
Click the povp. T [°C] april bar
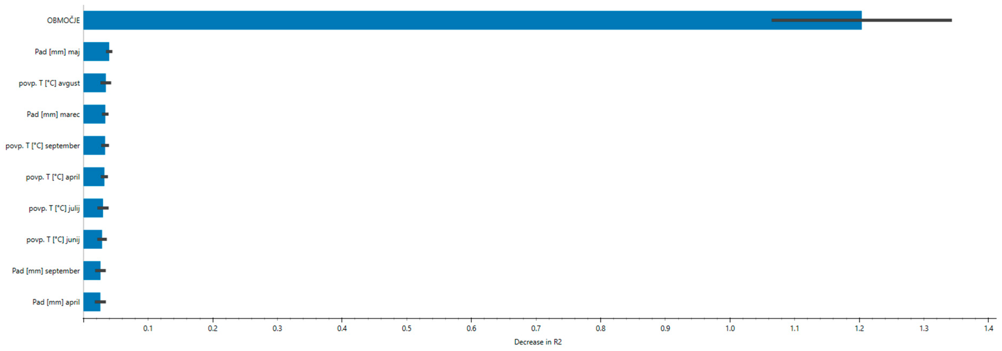[92, 177]
